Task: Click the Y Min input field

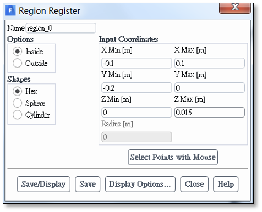Action: (x=137, y=88)
